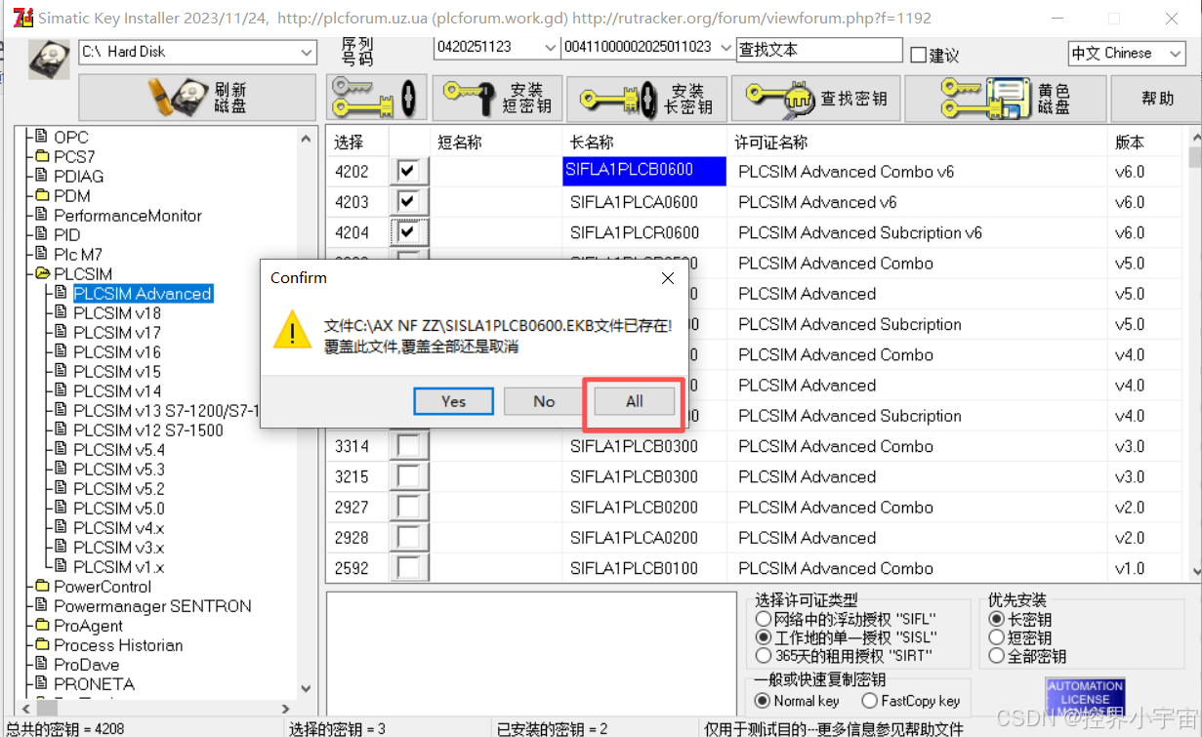Select PCS7 folder in the tree
This screenshot has width=1202, height=737.
click(x=74, y=157)
